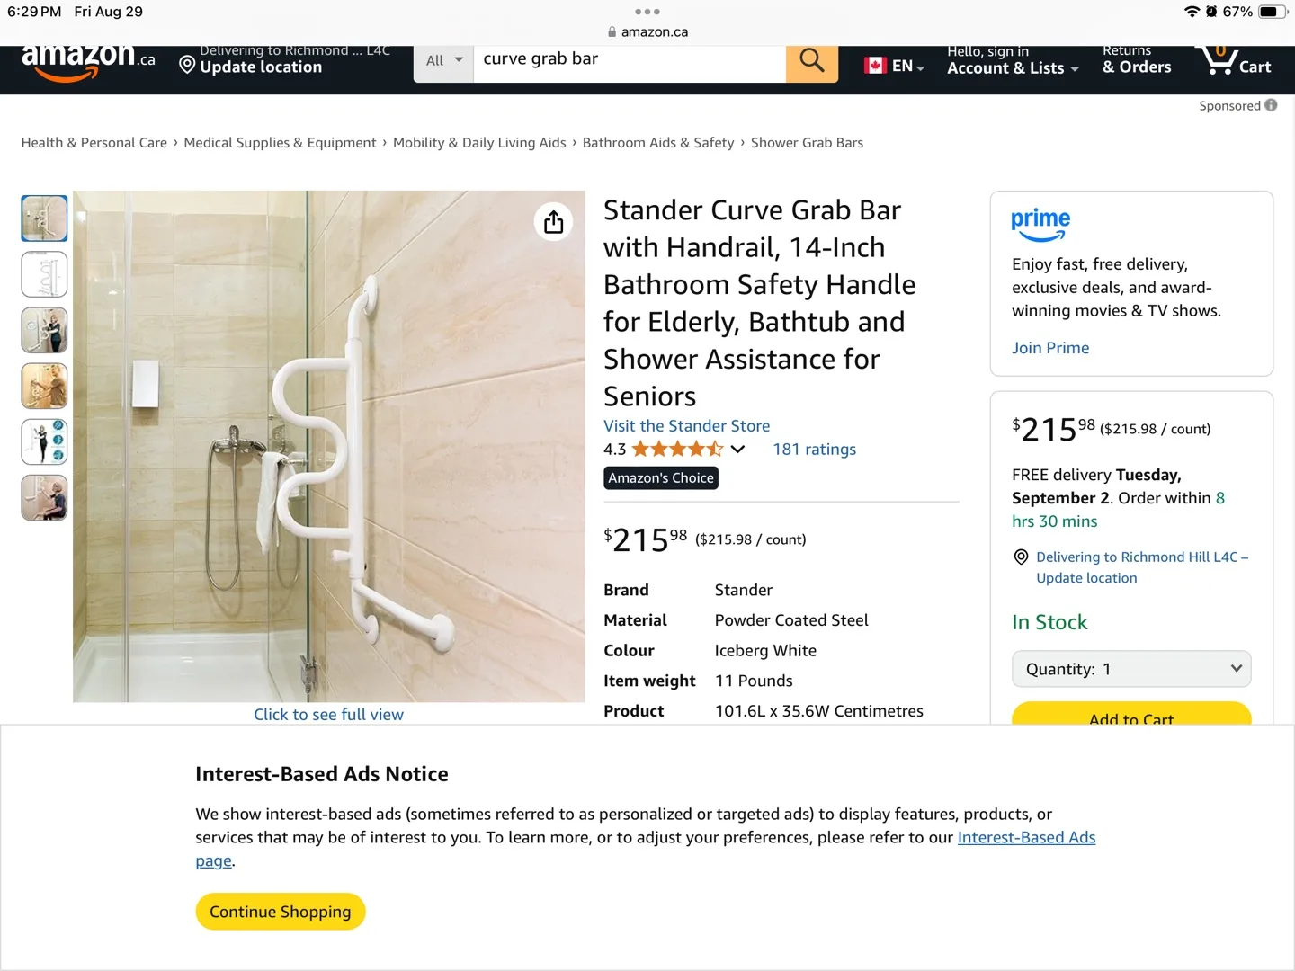
Task: Click the search field with curve grab bar
Action: point(630,61)
